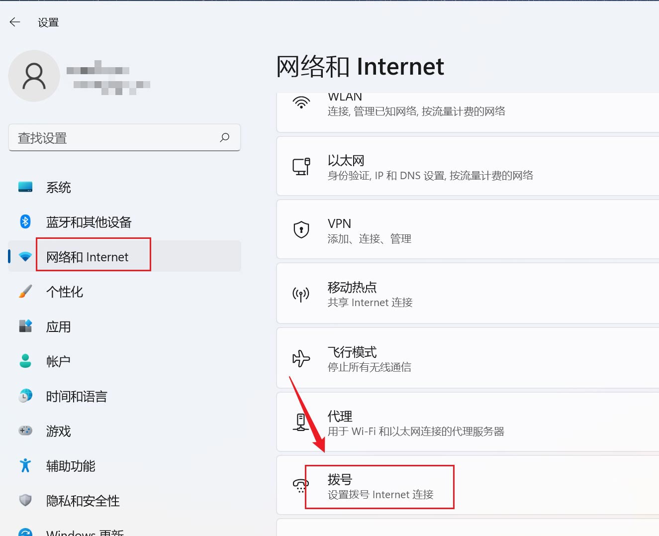Click the 辅助功能 accessibility icon
The height and width of the screenshot is (536, 659).
pos(25,466)
